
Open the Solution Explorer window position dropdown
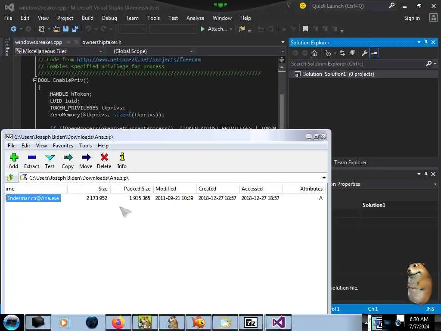point(419,42)
